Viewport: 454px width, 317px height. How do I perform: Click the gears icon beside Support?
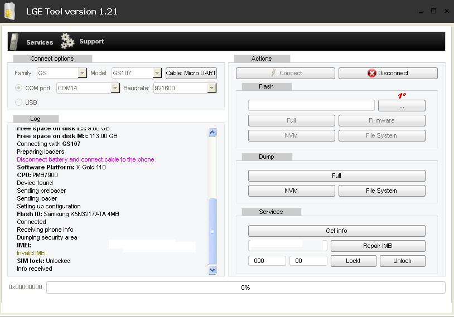(67, 41)
